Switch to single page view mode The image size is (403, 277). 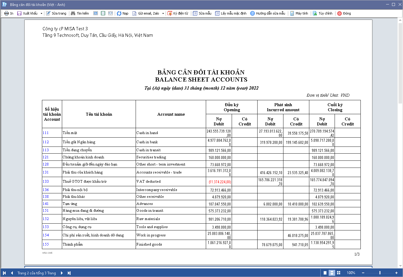pyautogui.click(x=325, y=273)
